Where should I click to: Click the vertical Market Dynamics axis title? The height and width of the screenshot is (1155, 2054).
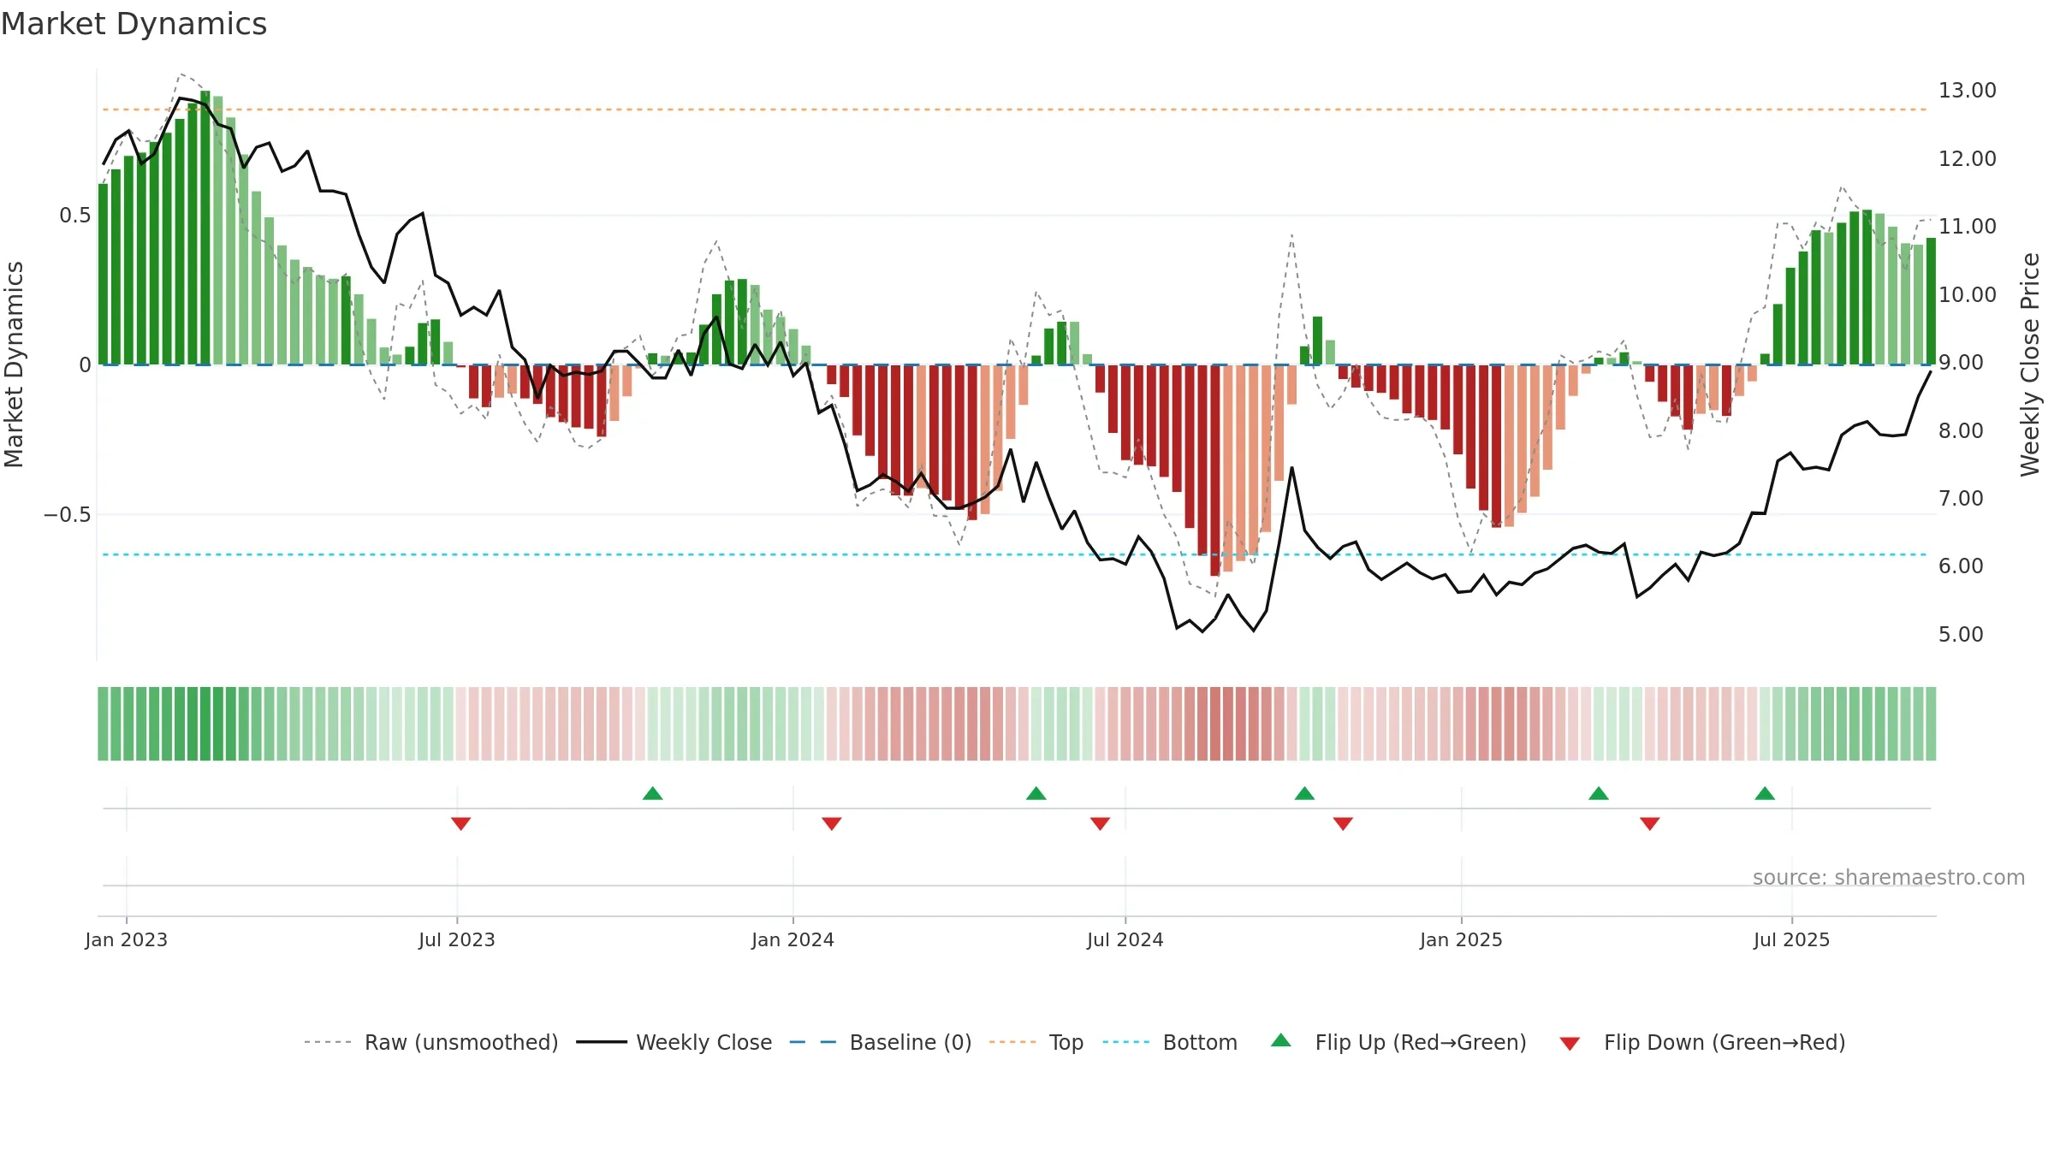pos(14,364)
